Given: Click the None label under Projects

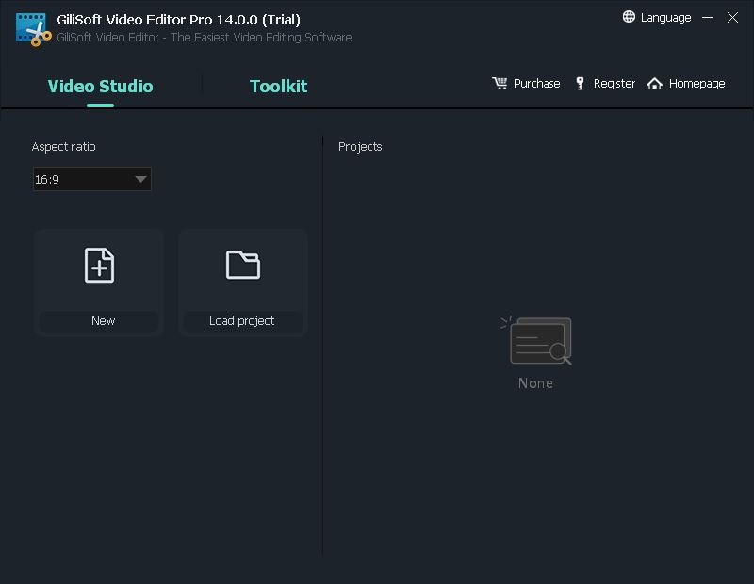Looking at the screenshot, I should [535, 383].
